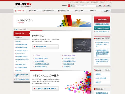
Task: Select the large (大) font size button
Action: [x=74, y=6]
